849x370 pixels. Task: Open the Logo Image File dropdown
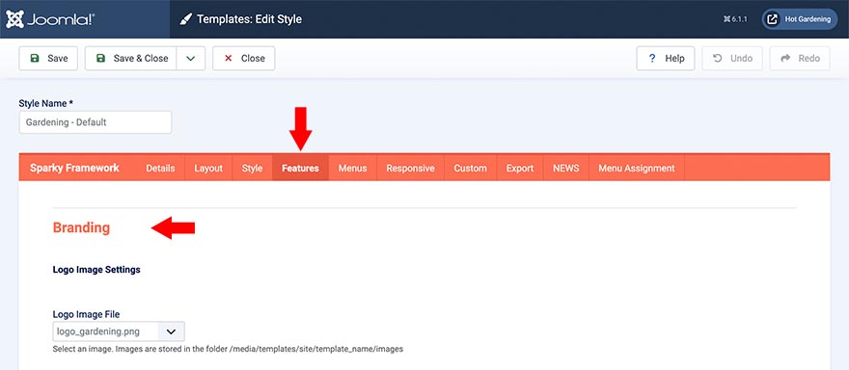(119, 331)
